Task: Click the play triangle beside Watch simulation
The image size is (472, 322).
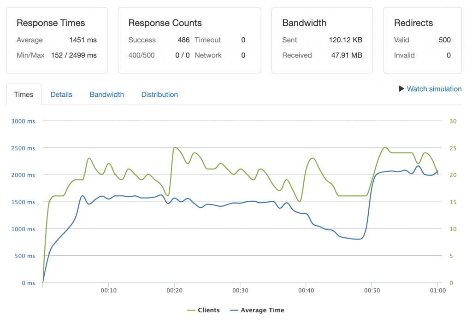Action: 401,89
